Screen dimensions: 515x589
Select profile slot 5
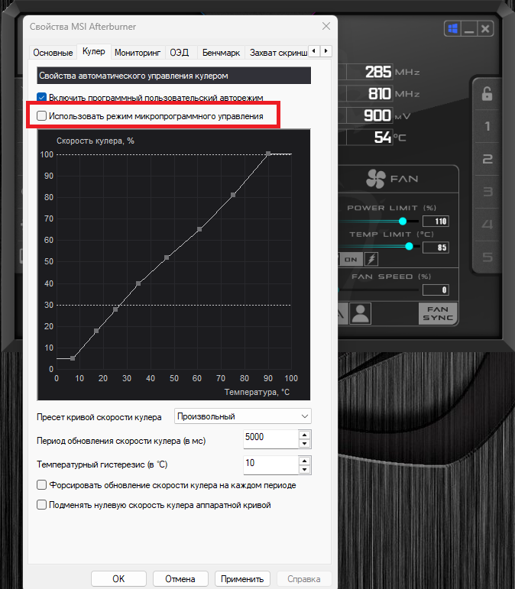(x=487, y=257)
